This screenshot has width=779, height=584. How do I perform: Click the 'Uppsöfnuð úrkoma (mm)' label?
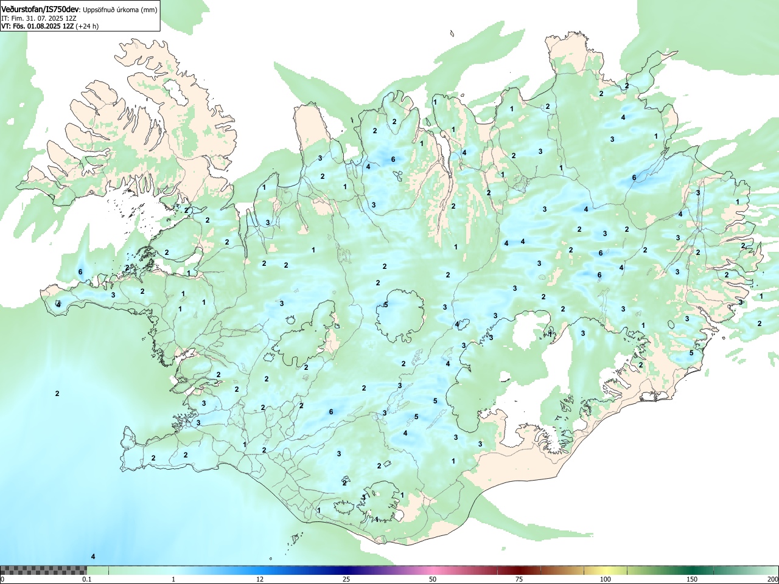pos(120,10)
